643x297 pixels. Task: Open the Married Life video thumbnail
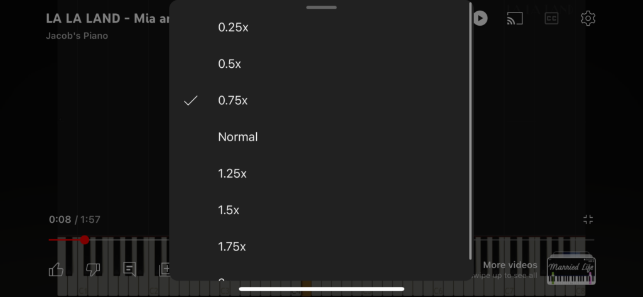[571, 269]
